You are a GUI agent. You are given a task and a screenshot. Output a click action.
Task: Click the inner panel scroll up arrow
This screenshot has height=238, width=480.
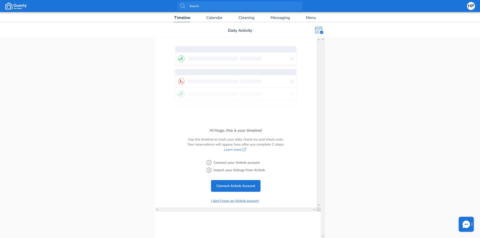point(318,39)
